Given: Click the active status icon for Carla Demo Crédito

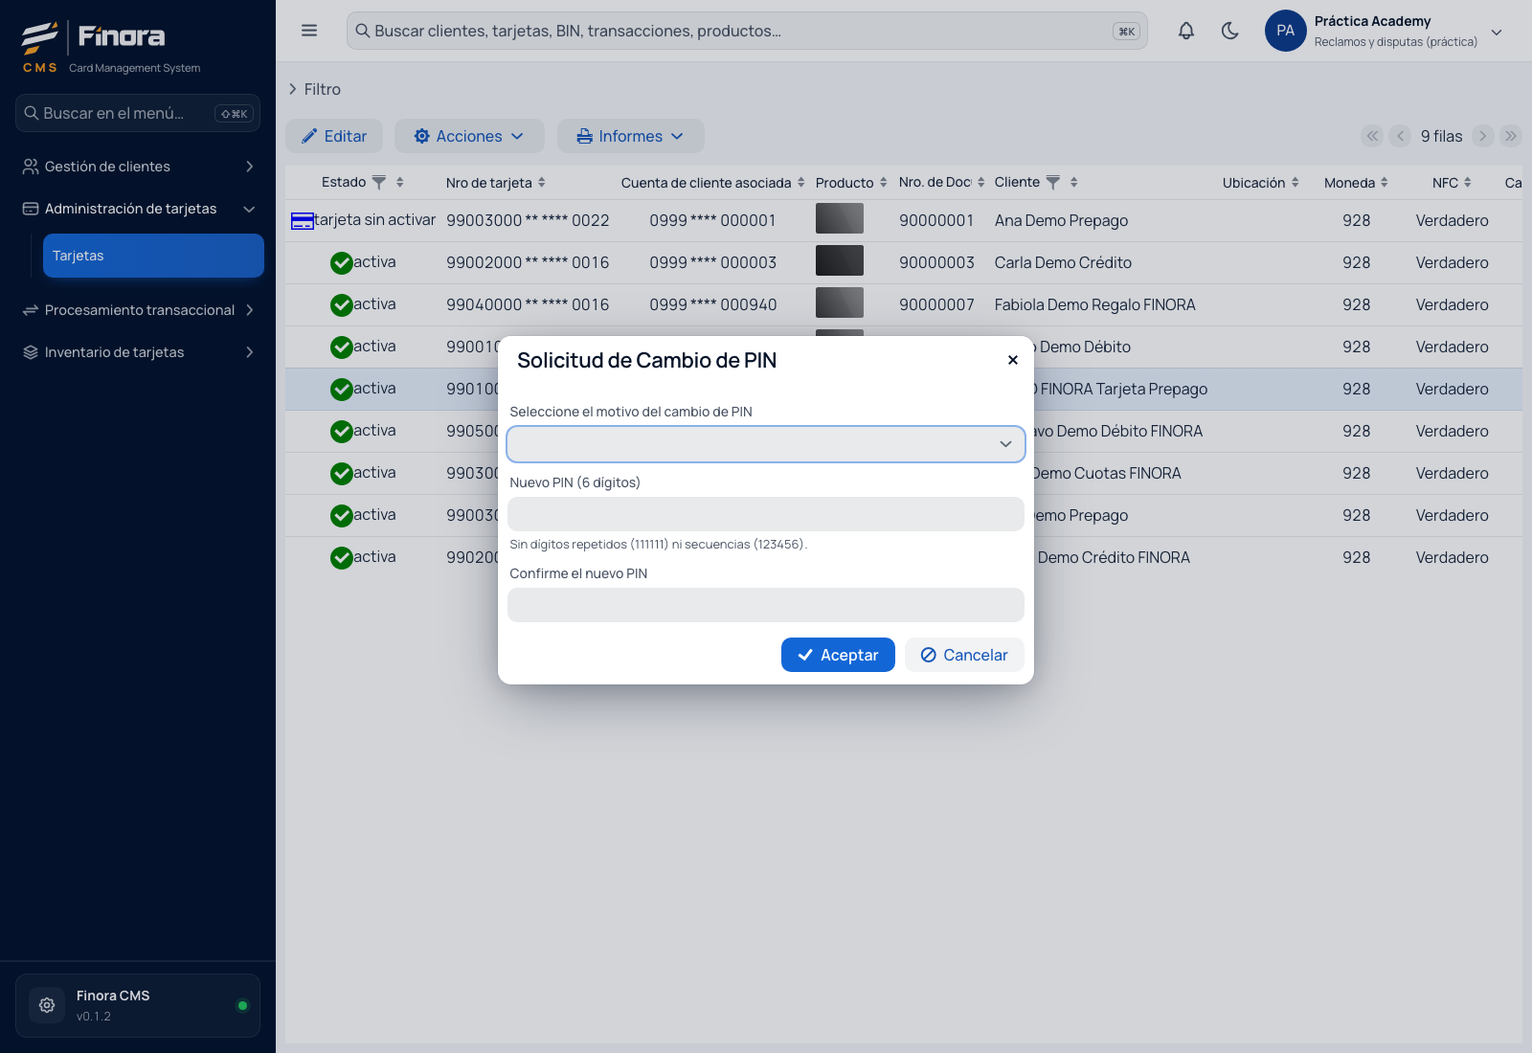Looking at the screenshot, I should point(342,263).
